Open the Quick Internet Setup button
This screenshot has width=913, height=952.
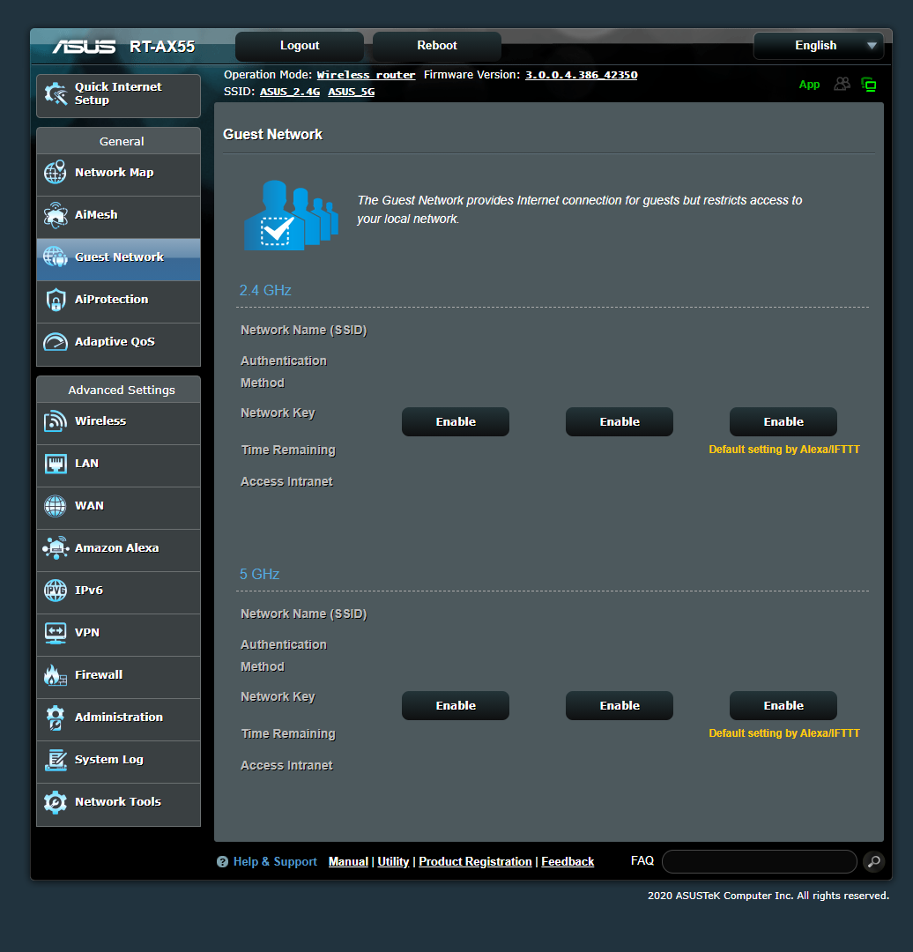pos(118,96)
